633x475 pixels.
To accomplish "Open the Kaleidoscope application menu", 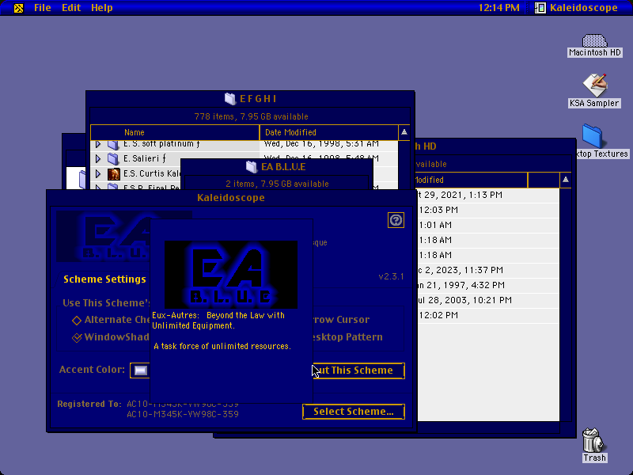I will pos(577,8).
